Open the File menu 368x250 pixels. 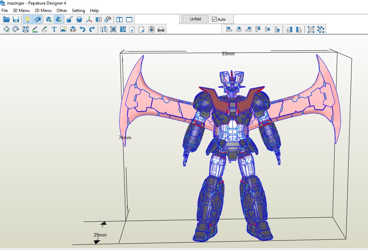coord(5,11)
